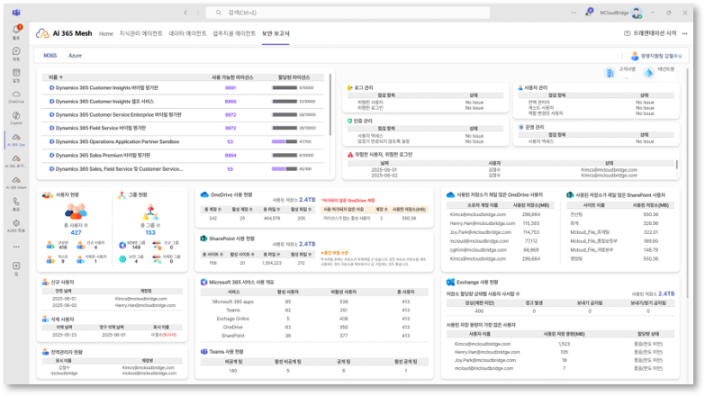This screenshot has height=396, width=705.
Task: Sort license table by 이름 column
Action: tap(55, 77)
